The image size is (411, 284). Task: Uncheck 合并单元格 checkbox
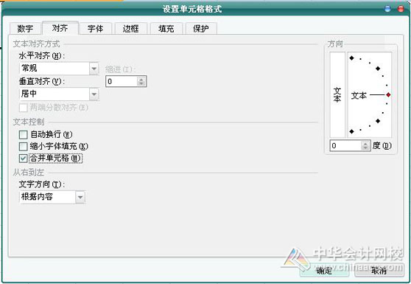click(24, 158)
